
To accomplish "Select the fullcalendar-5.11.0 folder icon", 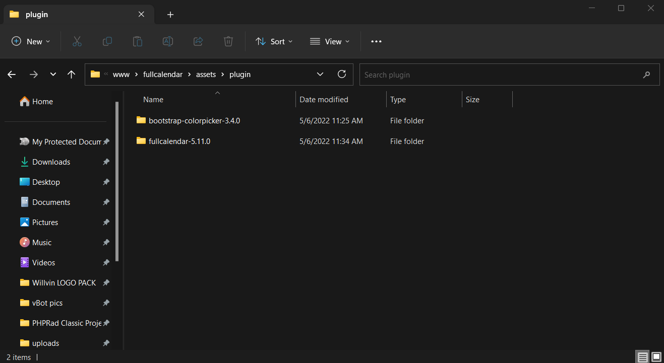I will coord(141,141).
